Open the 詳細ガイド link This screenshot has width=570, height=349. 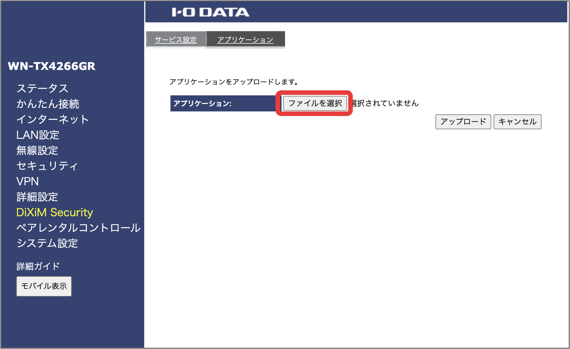(x=38, y=266)
